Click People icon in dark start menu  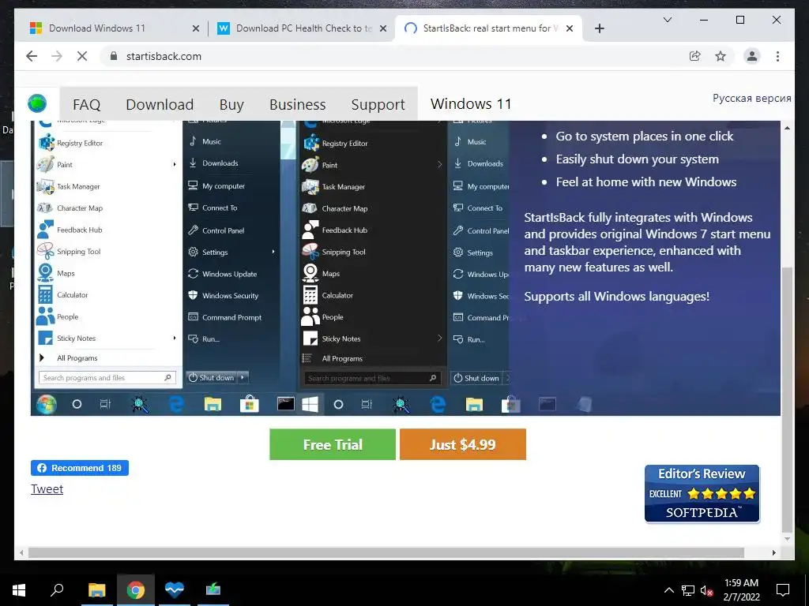[310, 317]
